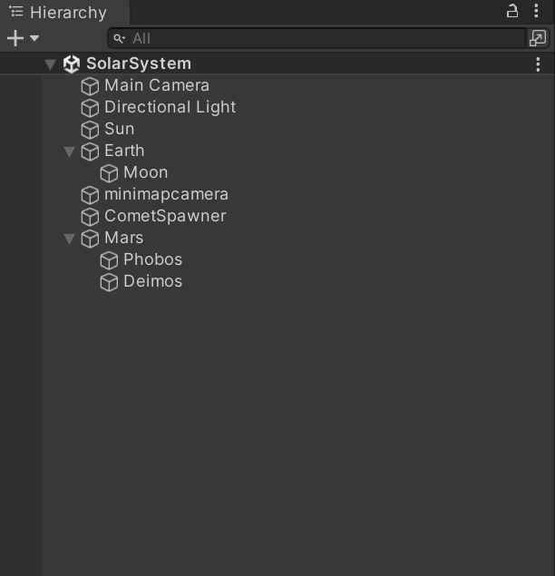
Task: Collapse the Mars object children
Action: 70,239
